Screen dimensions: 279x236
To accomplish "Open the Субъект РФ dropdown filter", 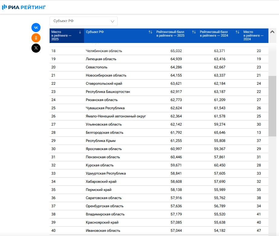I will coord(83,21).
